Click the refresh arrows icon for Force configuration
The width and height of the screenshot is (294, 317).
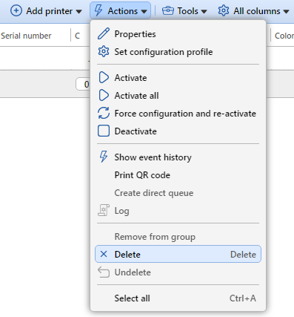pos(104,113)
